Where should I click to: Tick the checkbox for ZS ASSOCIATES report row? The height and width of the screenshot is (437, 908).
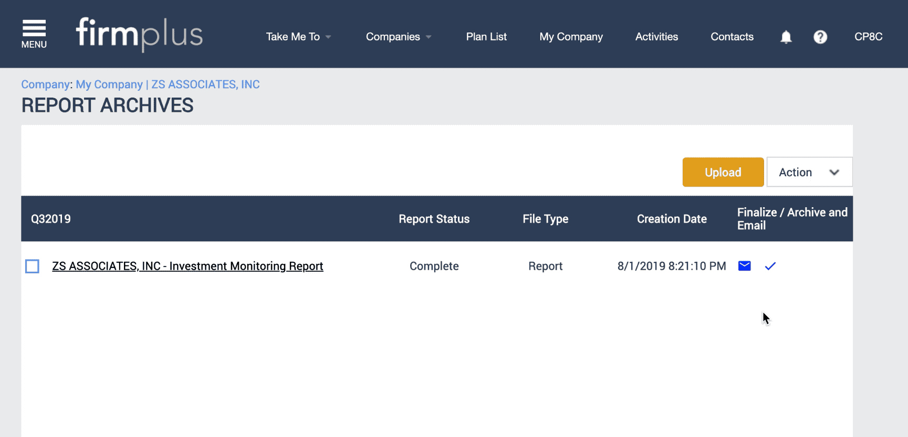click(32, 267)
